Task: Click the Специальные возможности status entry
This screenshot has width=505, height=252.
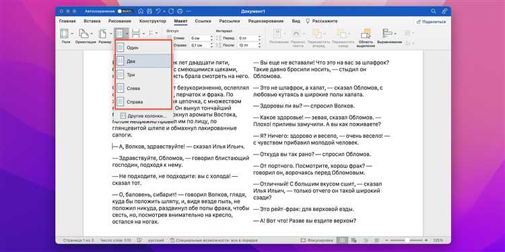Action: 214,240
